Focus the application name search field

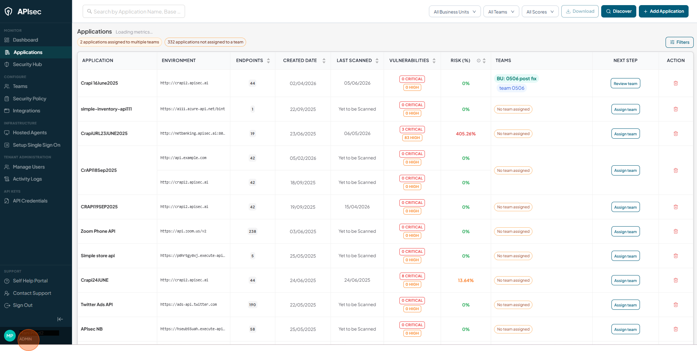pos(134,11)
